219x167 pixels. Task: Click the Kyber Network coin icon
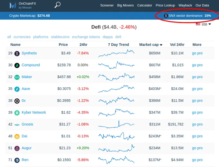17,113
